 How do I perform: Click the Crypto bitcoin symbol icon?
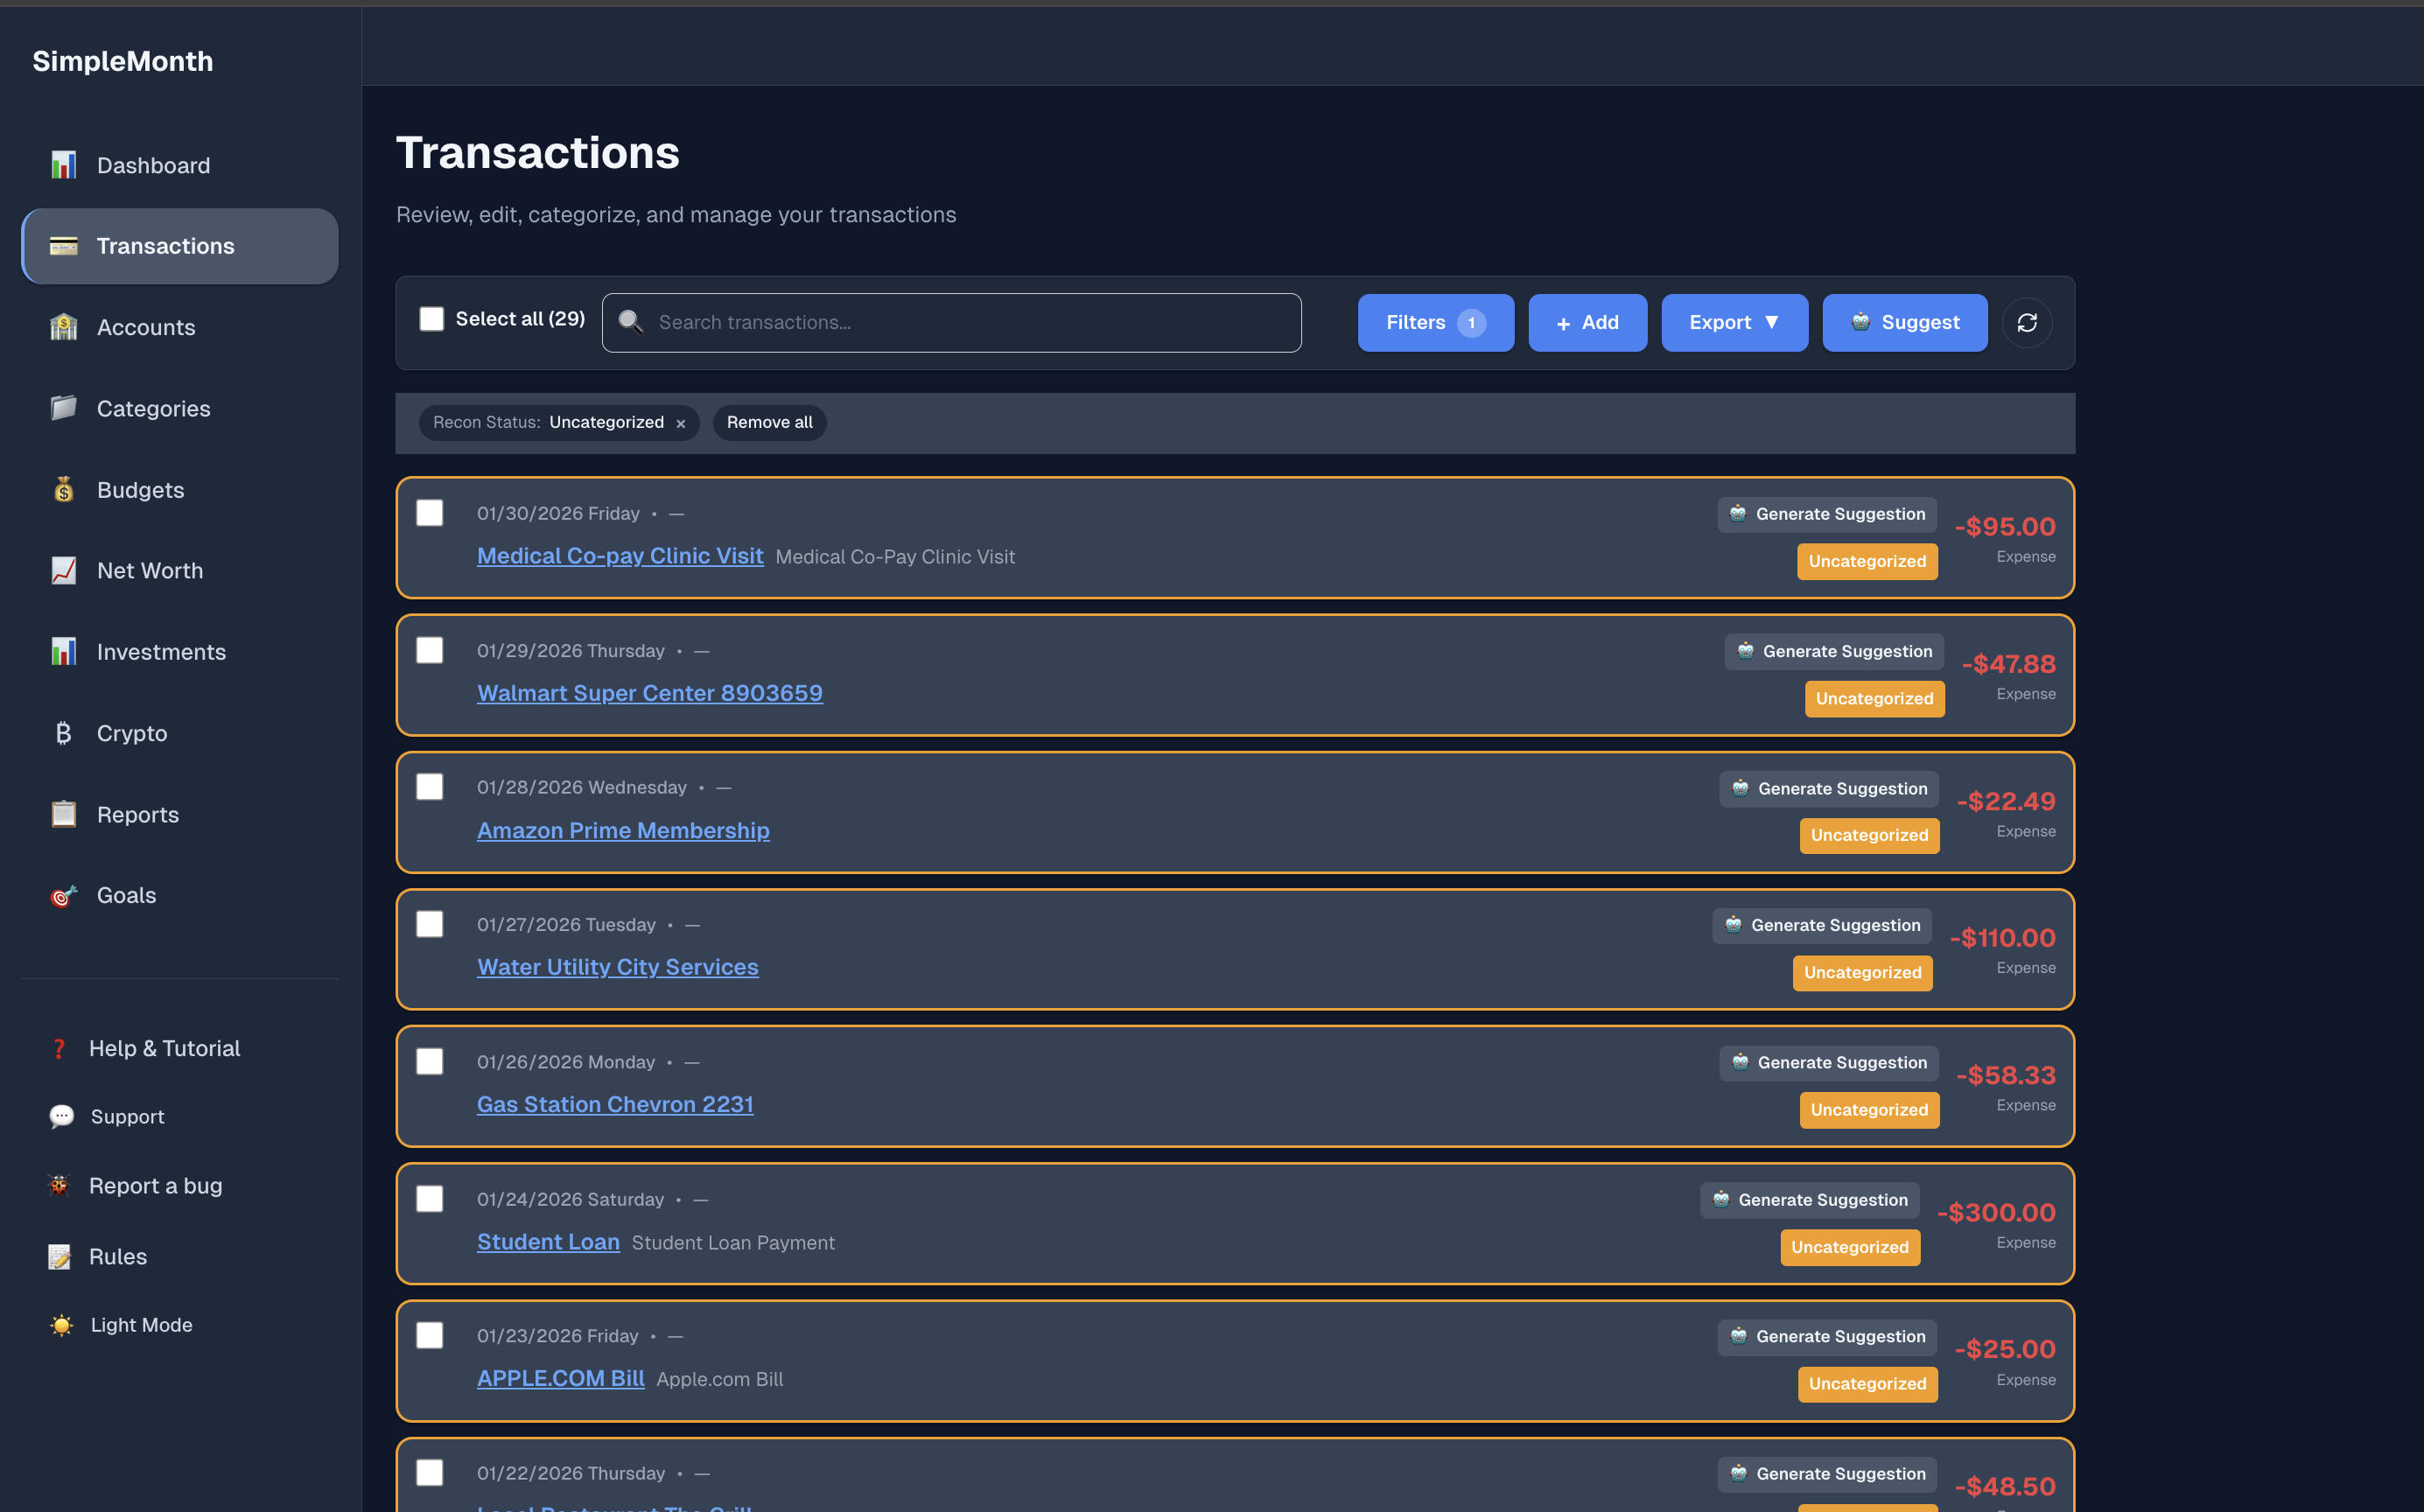(x=63, y=733)
